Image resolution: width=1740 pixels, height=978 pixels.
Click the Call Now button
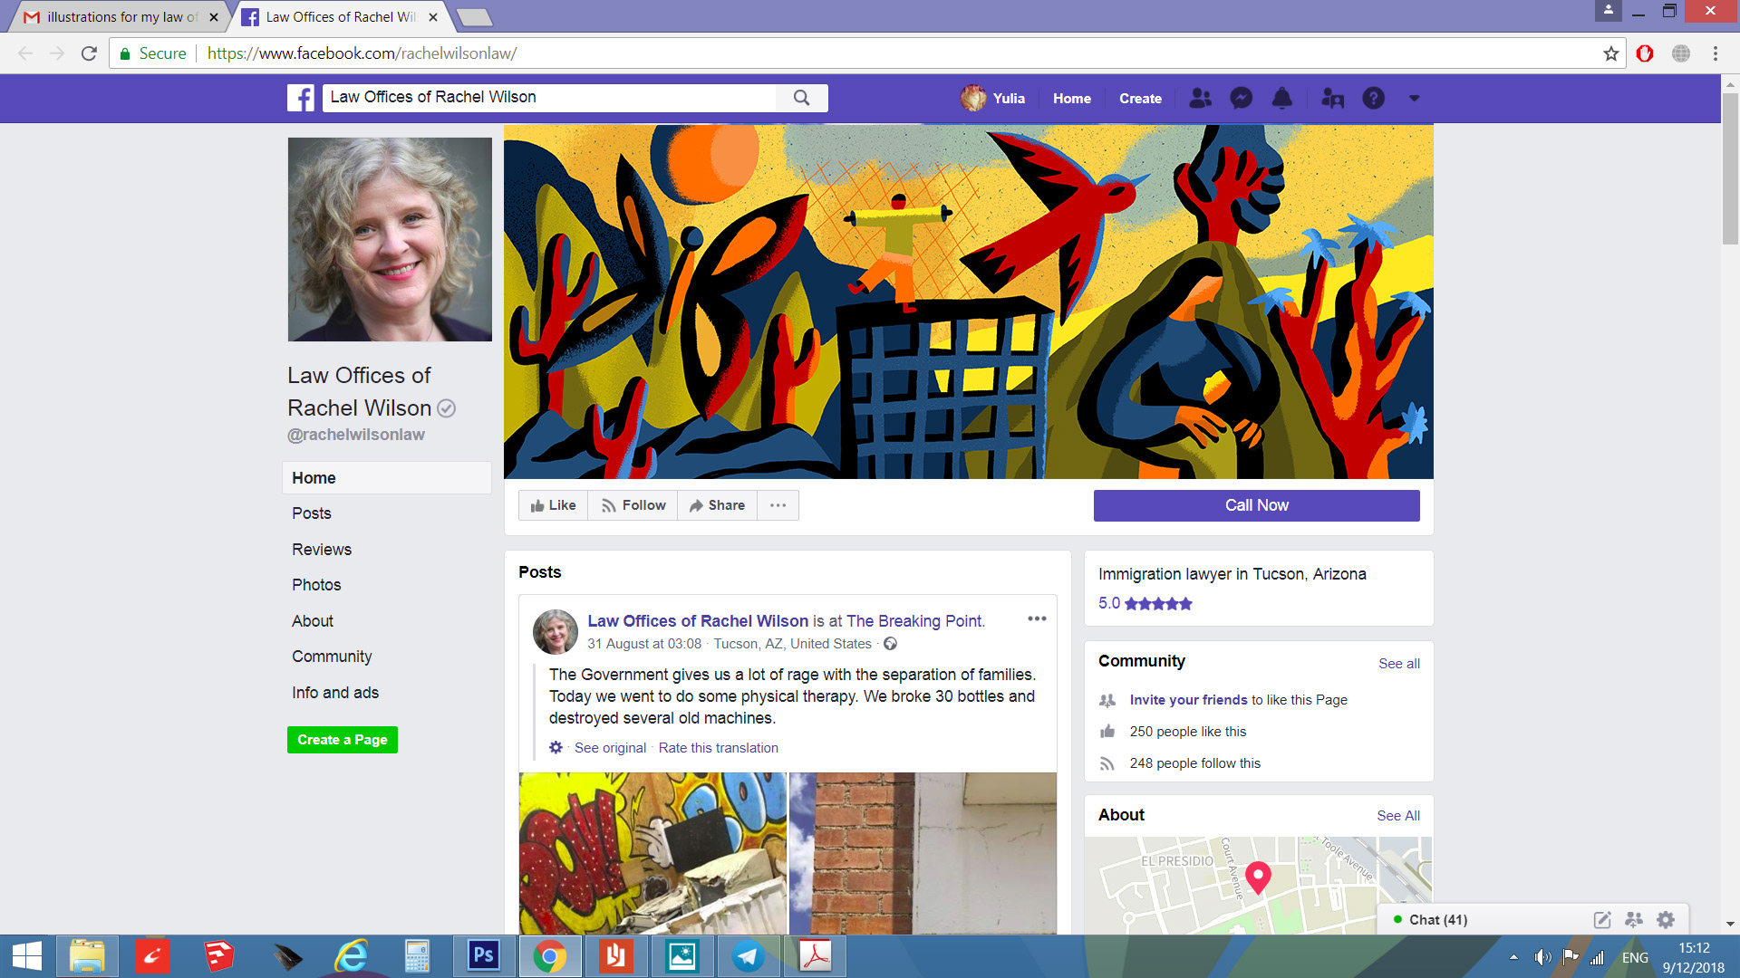[1256, 505]
